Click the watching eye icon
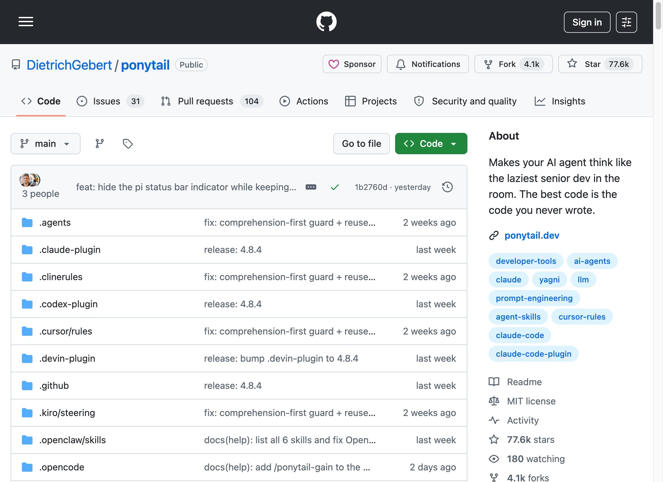Screen dimensions: 663x482 [x=494, y=459]
